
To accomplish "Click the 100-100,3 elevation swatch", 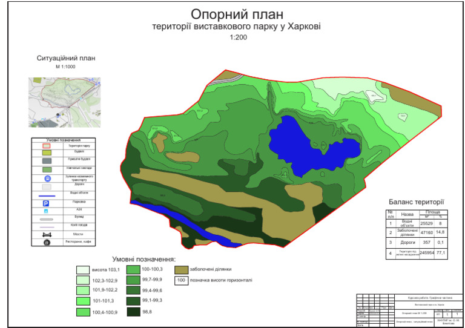I will (133, 269).
